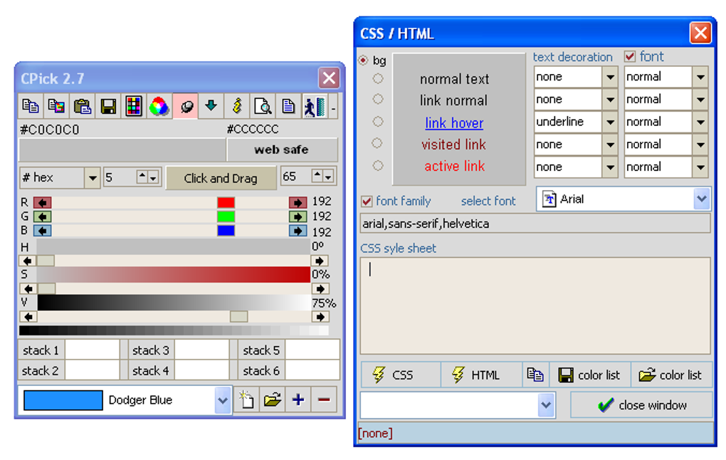
Task: Click the value scrollbar right arrow
Action: pyautogui.click(x=320, y=317)
